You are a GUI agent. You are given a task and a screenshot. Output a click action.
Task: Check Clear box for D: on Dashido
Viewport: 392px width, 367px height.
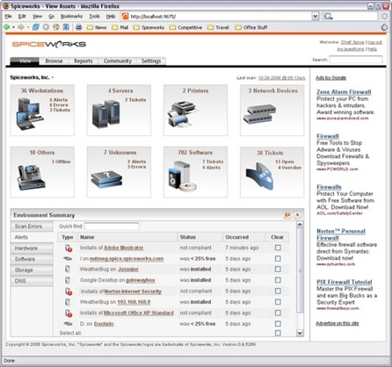pos(278,324)
